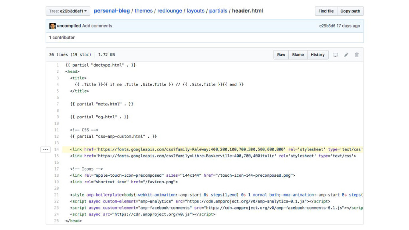Click the Raleway font link line
409x230 pixels.
click(x=216, y=149)
